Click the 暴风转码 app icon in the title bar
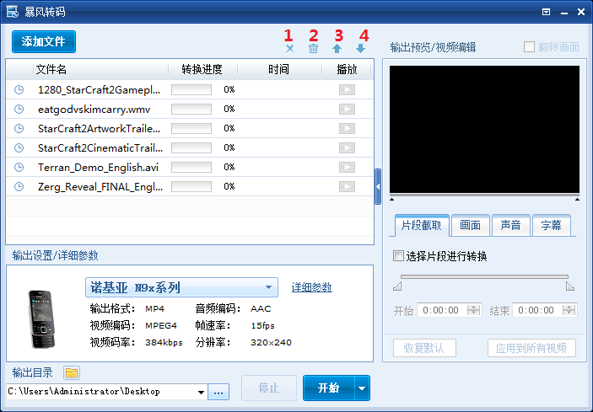 [12, 12]
